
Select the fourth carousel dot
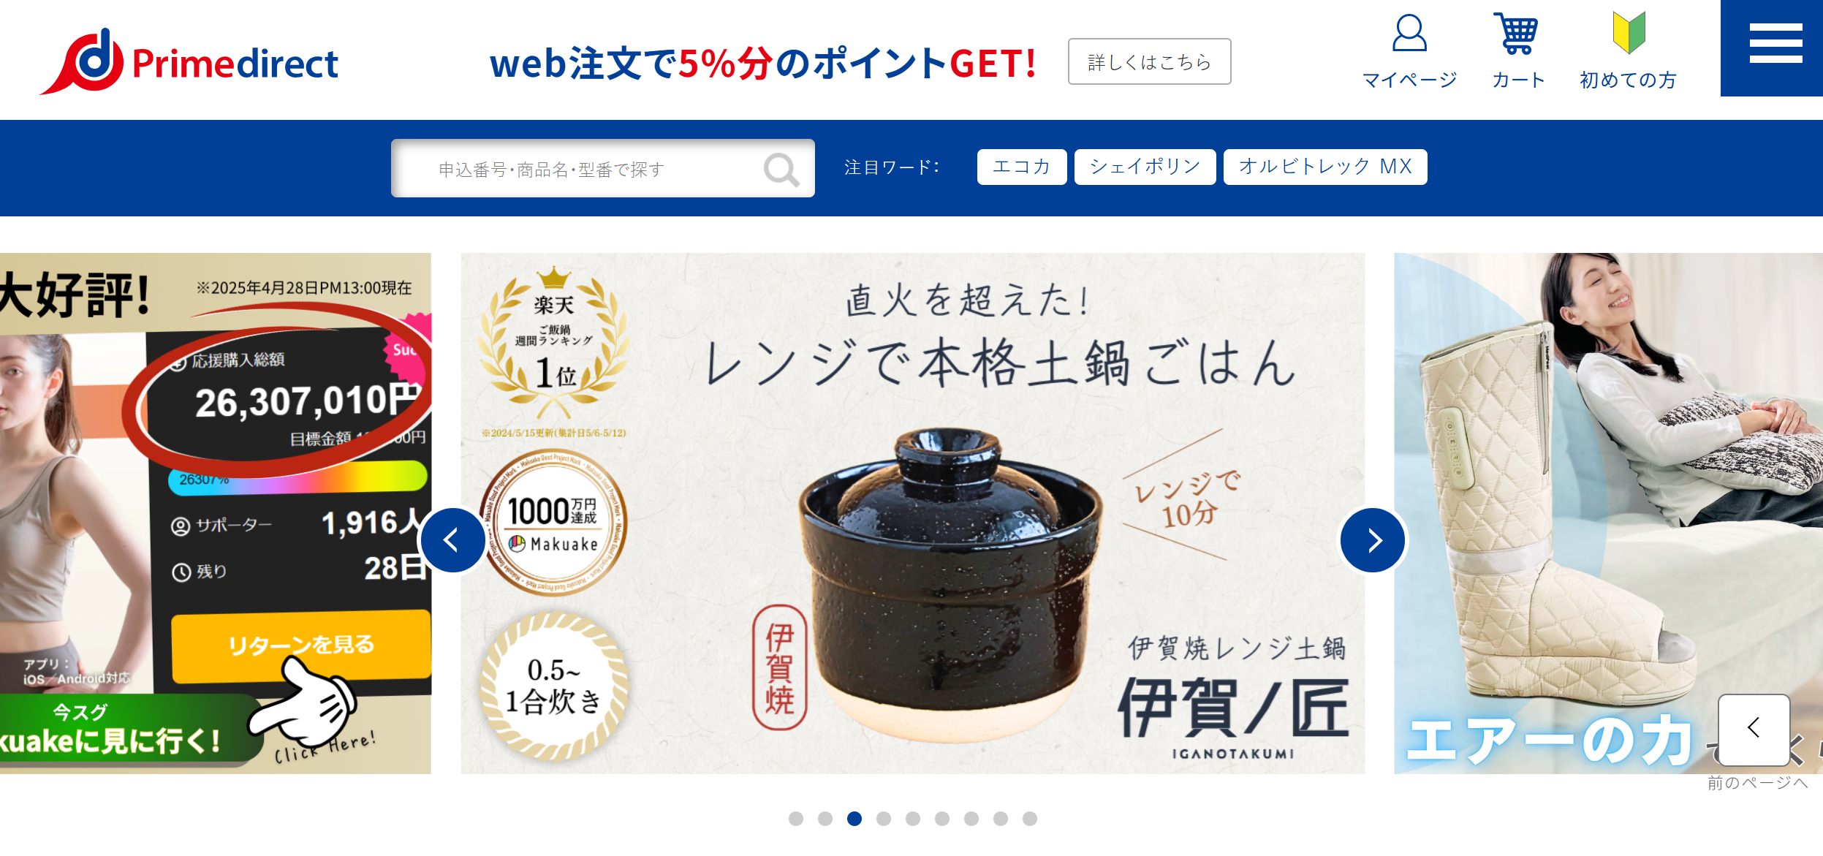pyautogui.click(x=884, y=819)
